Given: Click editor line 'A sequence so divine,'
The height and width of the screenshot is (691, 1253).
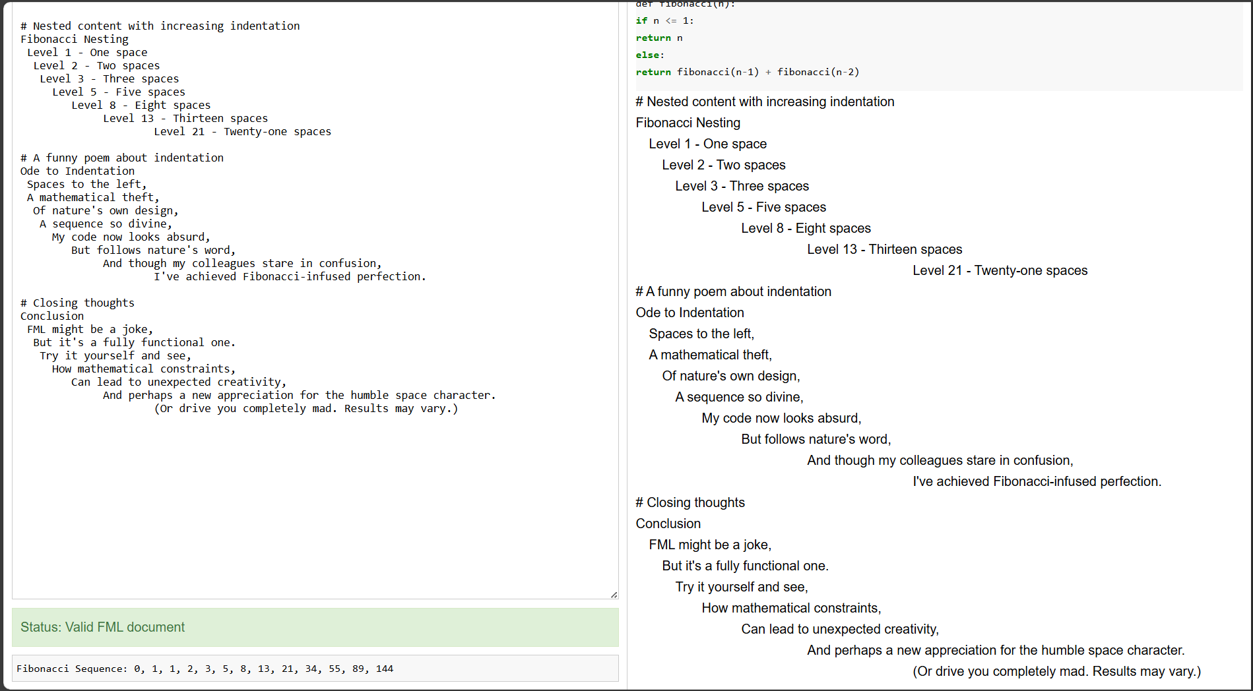Looking at the screenshot, I should click(x=106, y=224).
